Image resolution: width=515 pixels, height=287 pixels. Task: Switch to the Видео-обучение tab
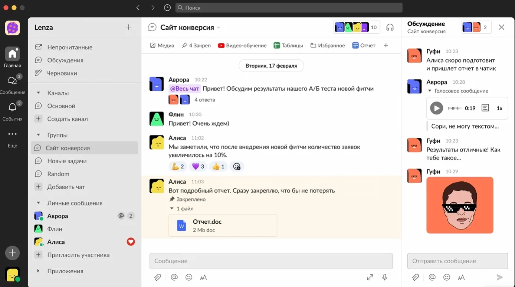242,46
